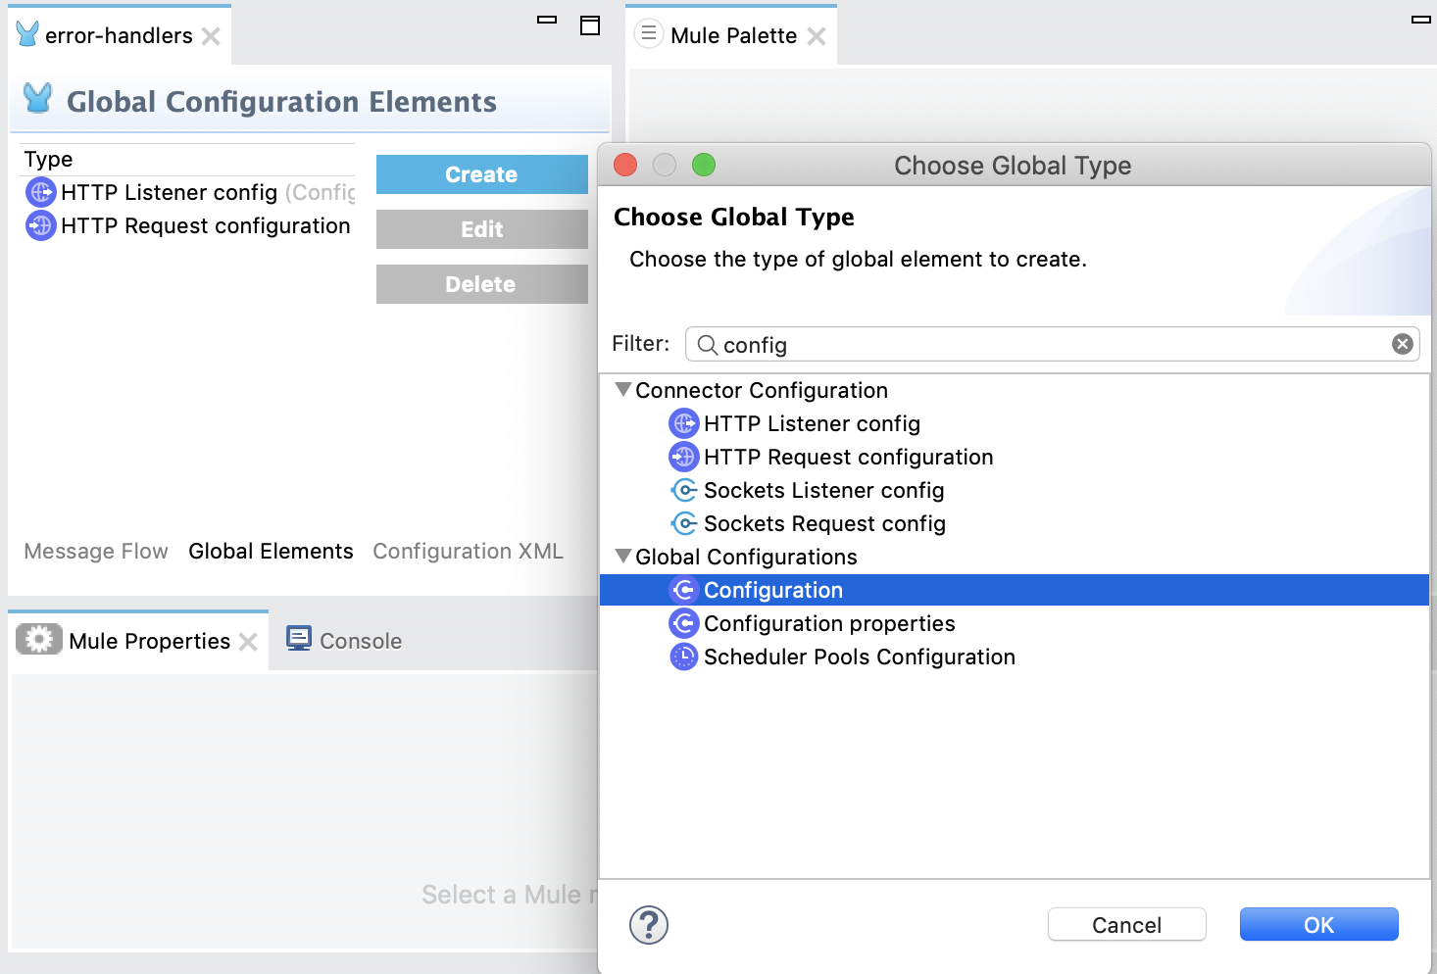The image size is (1437, 974).
Task: Expand the Mule Palette menu
Action: 648,33
